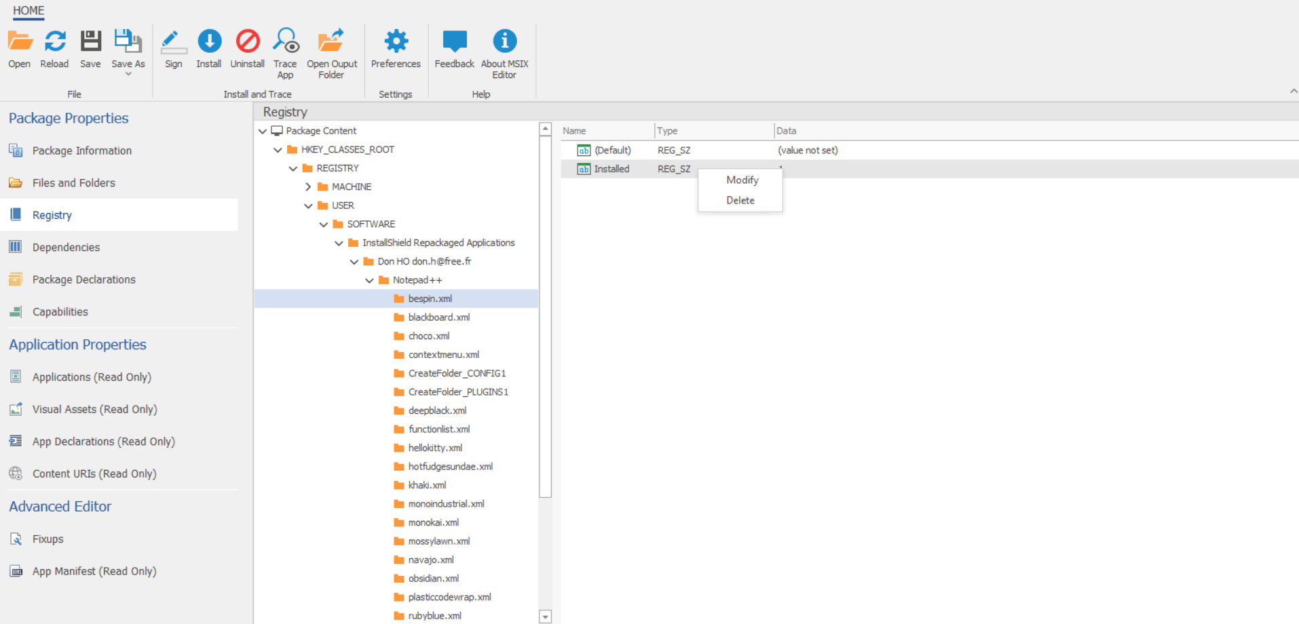Click the Save As icon

point(128,41)
